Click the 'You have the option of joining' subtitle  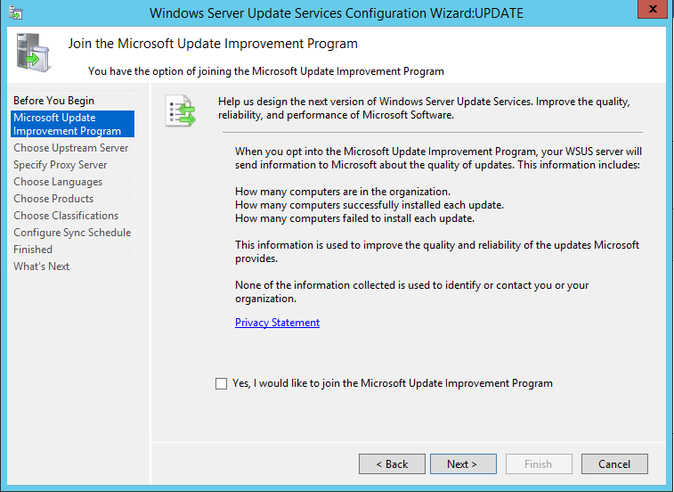(x=266, y=71)
